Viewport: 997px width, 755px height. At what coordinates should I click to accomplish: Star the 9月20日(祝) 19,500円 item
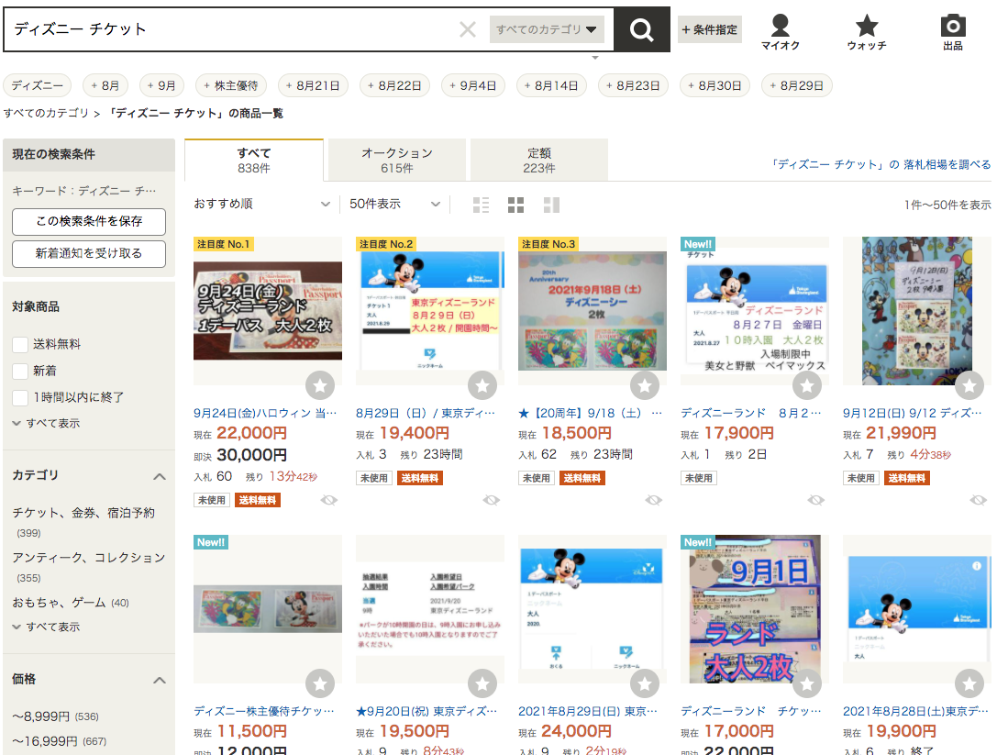482,683
